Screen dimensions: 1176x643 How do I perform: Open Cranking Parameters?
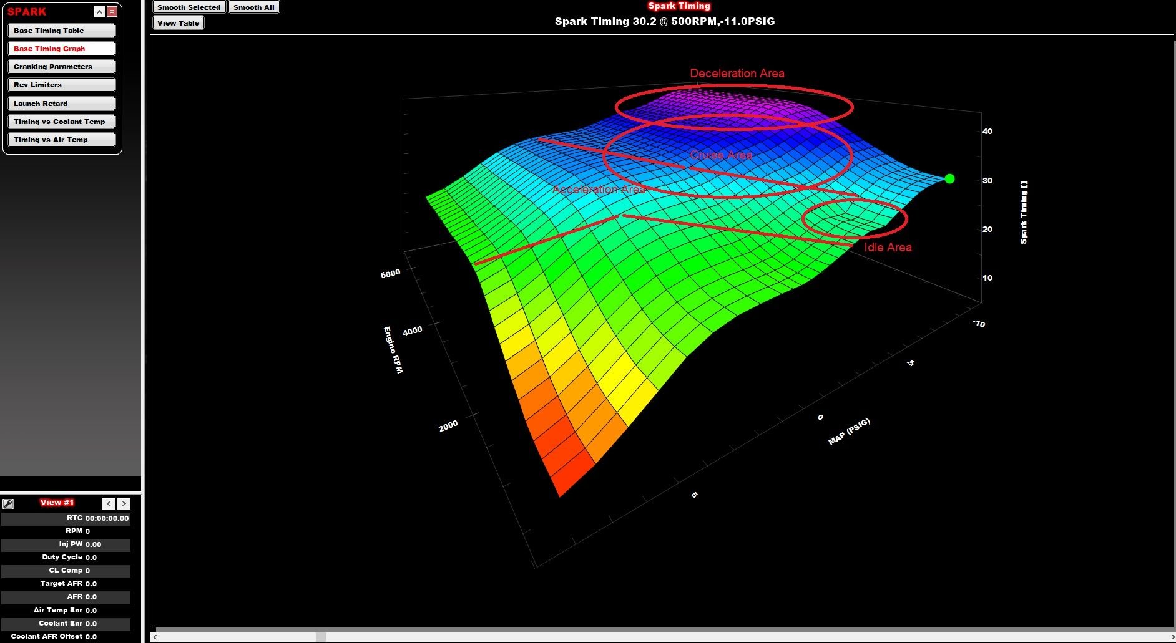click(x=61, y=66)
